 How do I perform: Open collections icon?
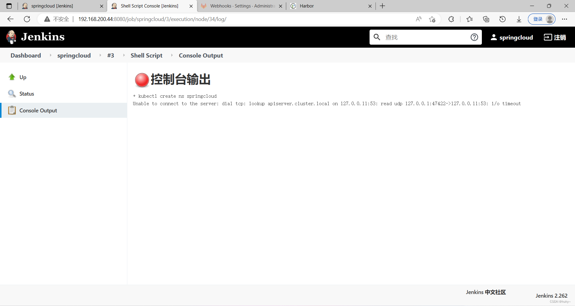coord(486,19)
